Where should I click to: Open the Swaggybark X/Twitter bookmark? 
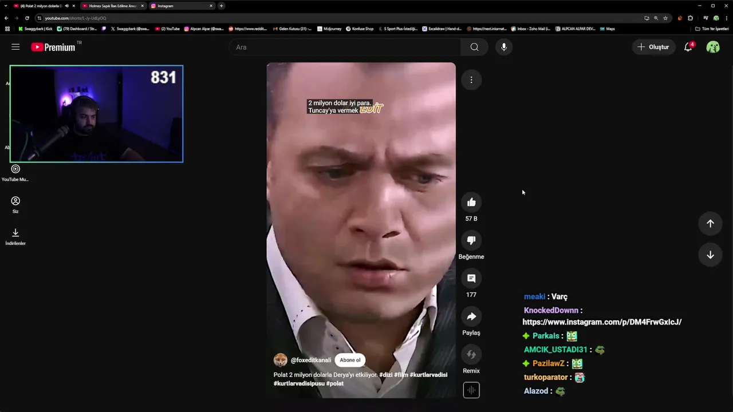pos(129,29)
